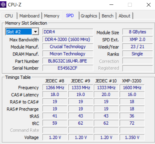Screen dimensions: 155x144
Task: Click the 20.0 CAS# latency cell
Action: coord(106,94)
